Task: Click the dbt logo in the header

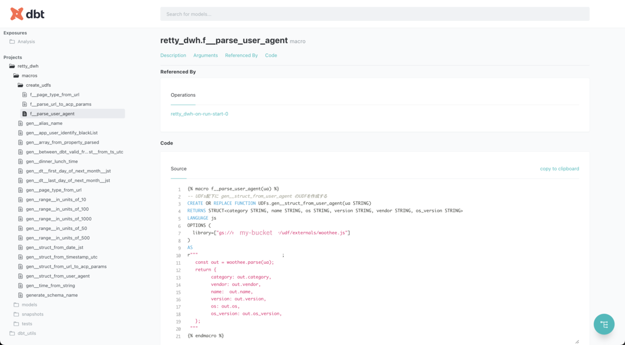Action: (x=25, y=14)
